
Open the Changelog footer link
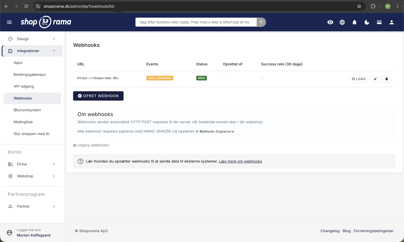[330, 231]
